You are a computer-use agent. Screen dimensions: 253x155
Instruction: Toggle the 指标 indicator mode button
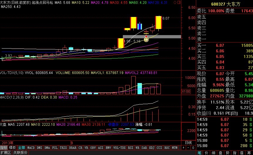(x=4, y=148)
